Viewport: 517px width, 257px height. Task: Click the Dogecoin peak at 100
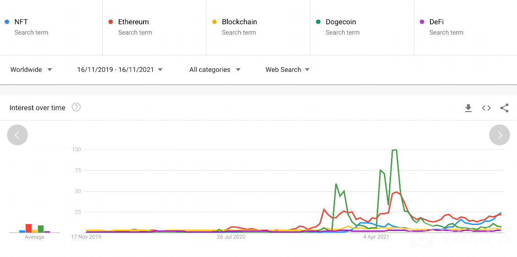(x=395, y=150)
